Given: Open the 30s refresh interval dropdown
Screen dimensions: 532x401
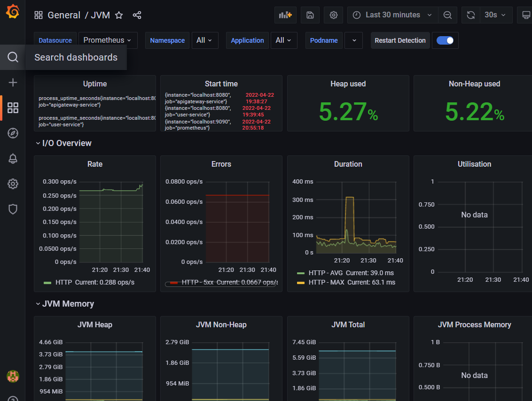Looking at the screenshot, I should point(496,15).
